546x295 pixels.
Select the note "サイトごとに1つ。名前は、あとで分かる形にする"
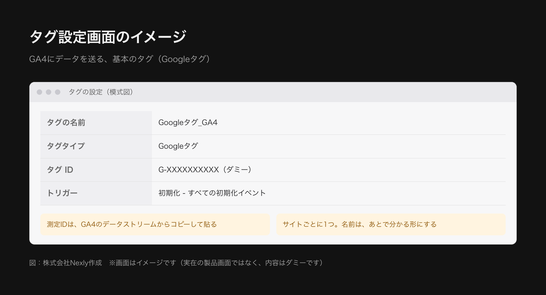tap(391, 224)
